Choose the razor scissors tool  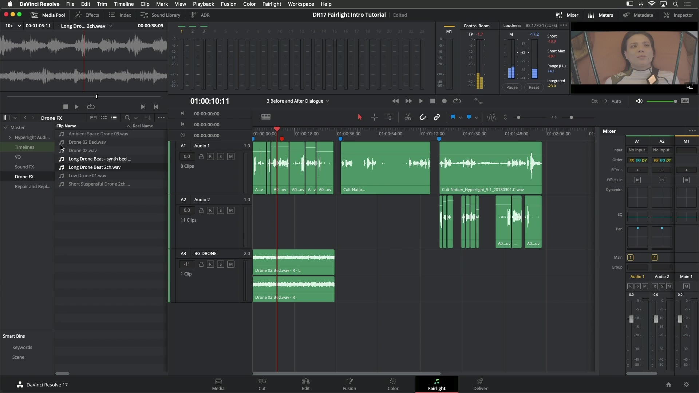pos(408,117)
